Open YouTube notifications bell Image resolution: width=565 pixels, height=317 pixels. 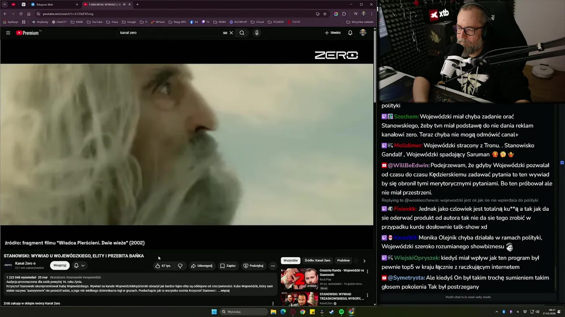point(350,33)
